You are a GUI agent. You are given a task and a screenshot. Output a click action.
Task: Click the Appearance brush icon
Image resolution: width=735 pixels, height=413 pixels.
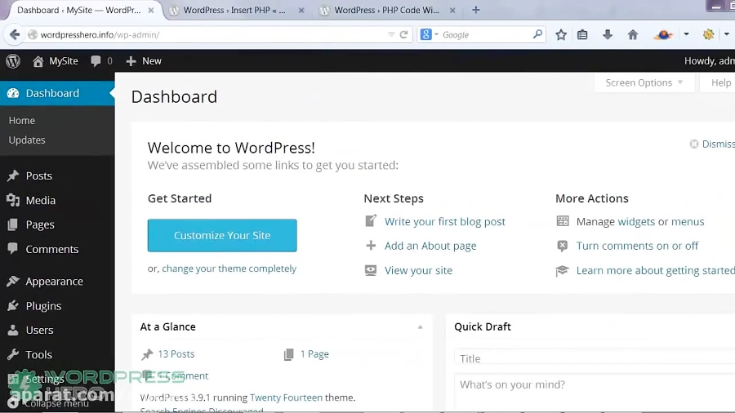(x=13, y=281)
